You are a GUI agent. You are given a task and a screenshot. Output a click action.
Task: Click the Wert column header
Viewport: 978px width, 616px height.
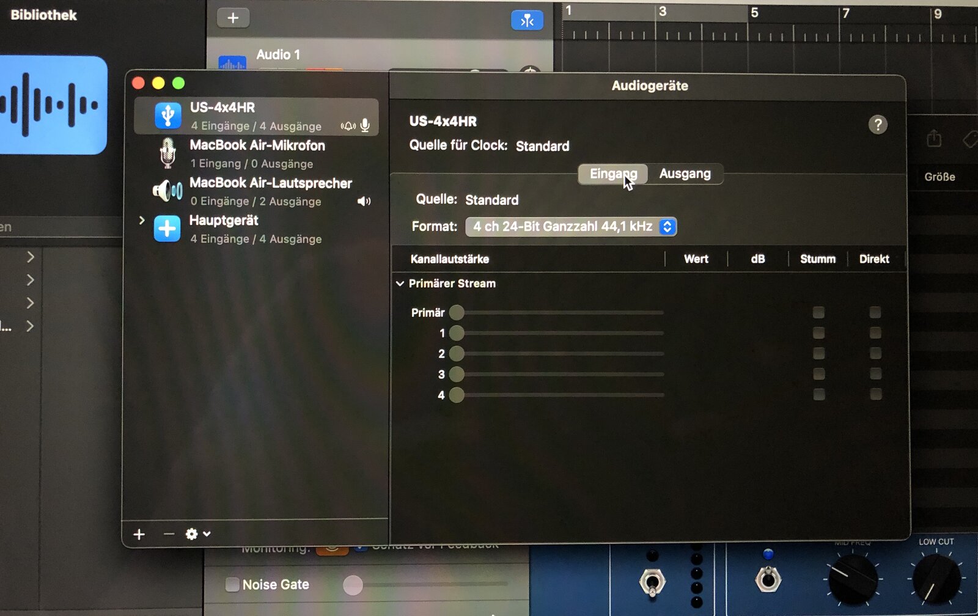coord(696,259)
